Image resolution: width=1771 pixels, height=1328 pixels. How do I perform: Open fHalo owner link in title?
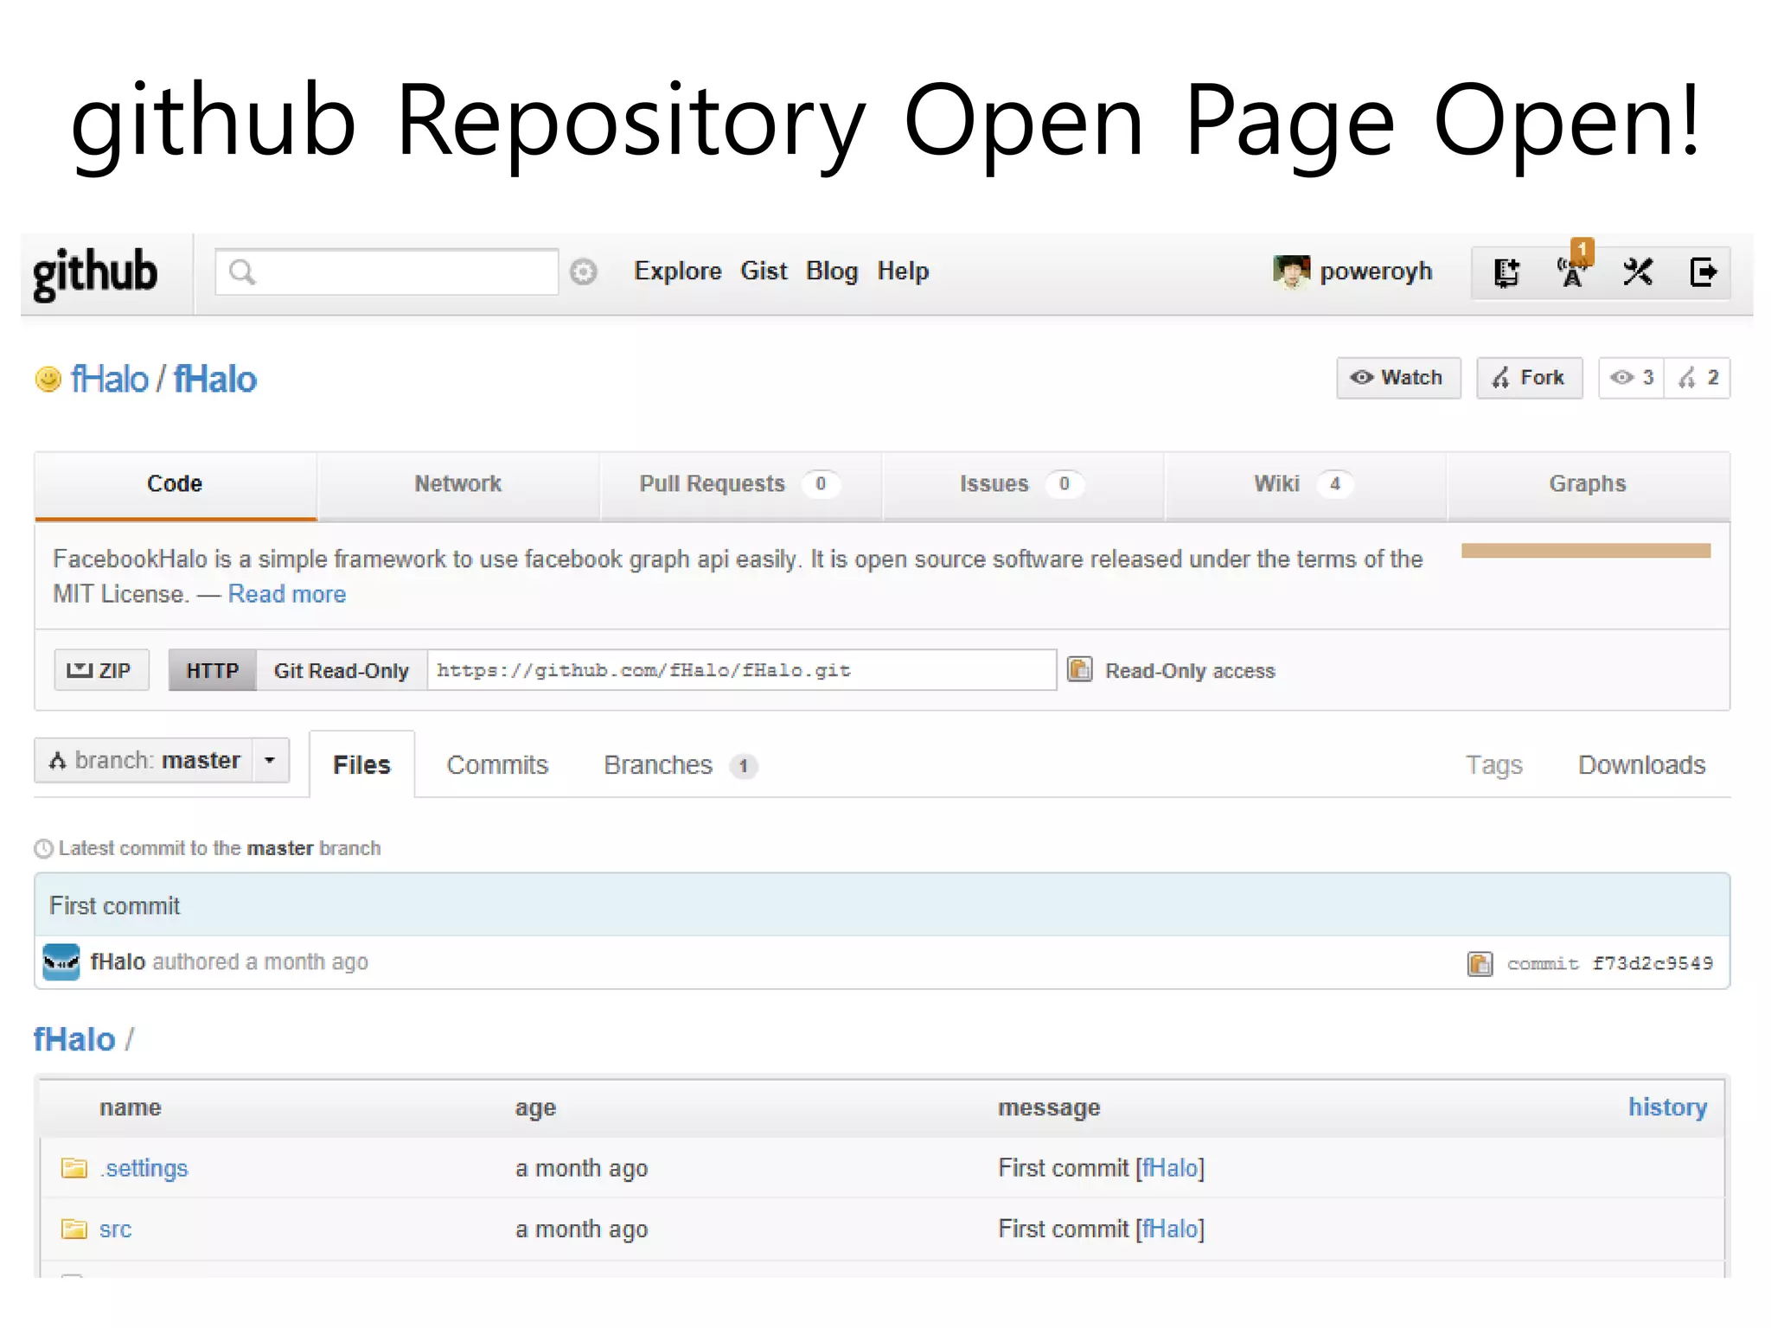point(110,380)
